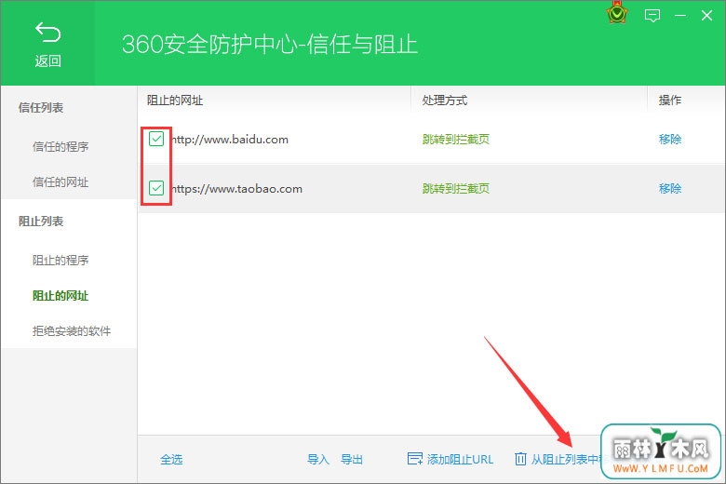Click the 阻止列表 section heading

point(41,221)
